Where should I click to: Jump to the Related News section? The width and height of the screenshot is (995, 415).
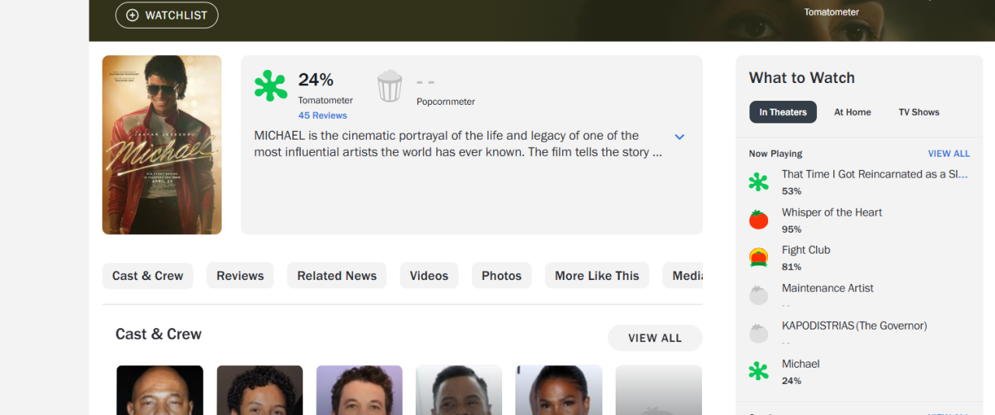point(337,276)
